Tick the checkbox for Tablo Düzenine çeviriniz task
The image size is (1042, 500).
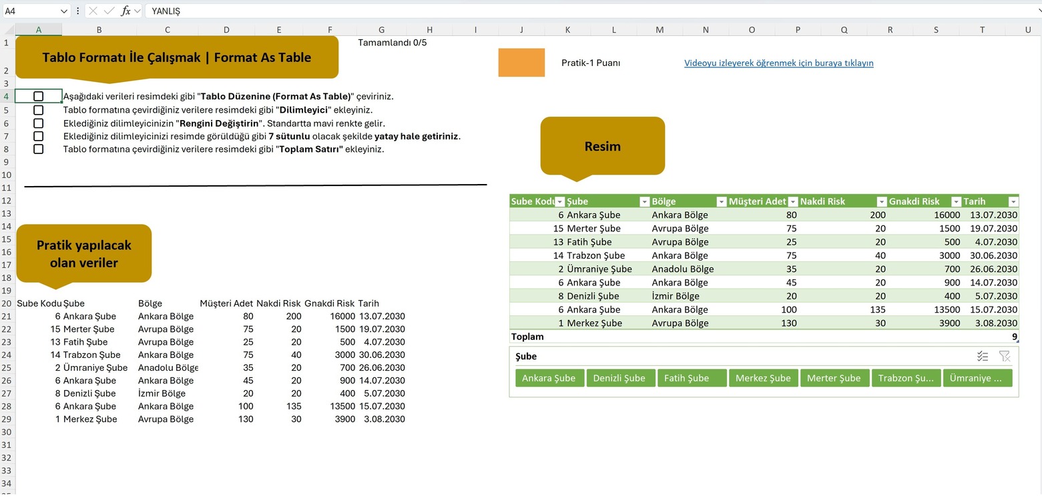[38, 96]
